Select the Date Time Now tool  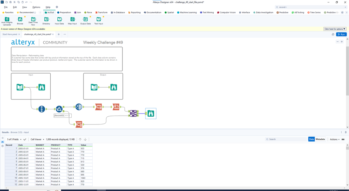coord(33,21)
